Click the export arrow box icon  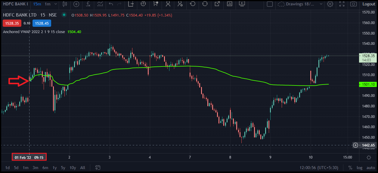(x=131, y=4)
